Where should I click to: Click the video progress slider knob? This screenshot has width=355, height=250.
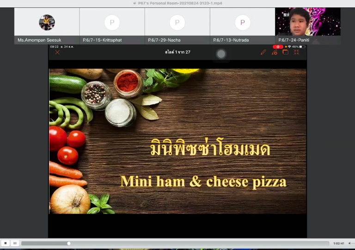[x=68, y=244]
